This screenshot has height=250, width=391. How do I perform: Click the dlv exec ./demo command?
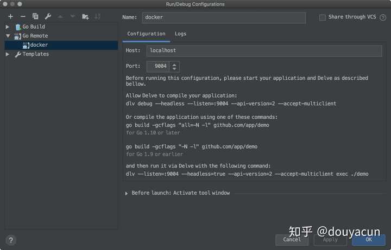pos(247,174)
